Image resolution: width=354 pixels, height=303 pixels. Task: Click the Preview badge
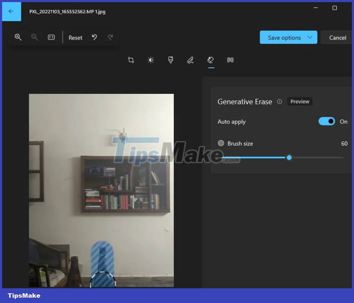[300, 101]
